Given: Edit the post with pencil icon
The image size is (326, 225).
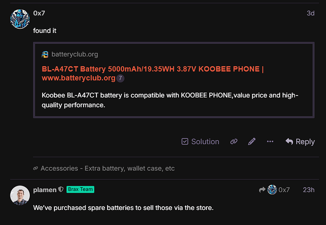Looking at the screenshot, I should click(x=251, y=142).
